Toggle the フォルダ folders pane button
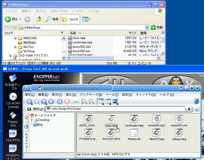Viewport: 204px width, 160px height. pos(70,19)
